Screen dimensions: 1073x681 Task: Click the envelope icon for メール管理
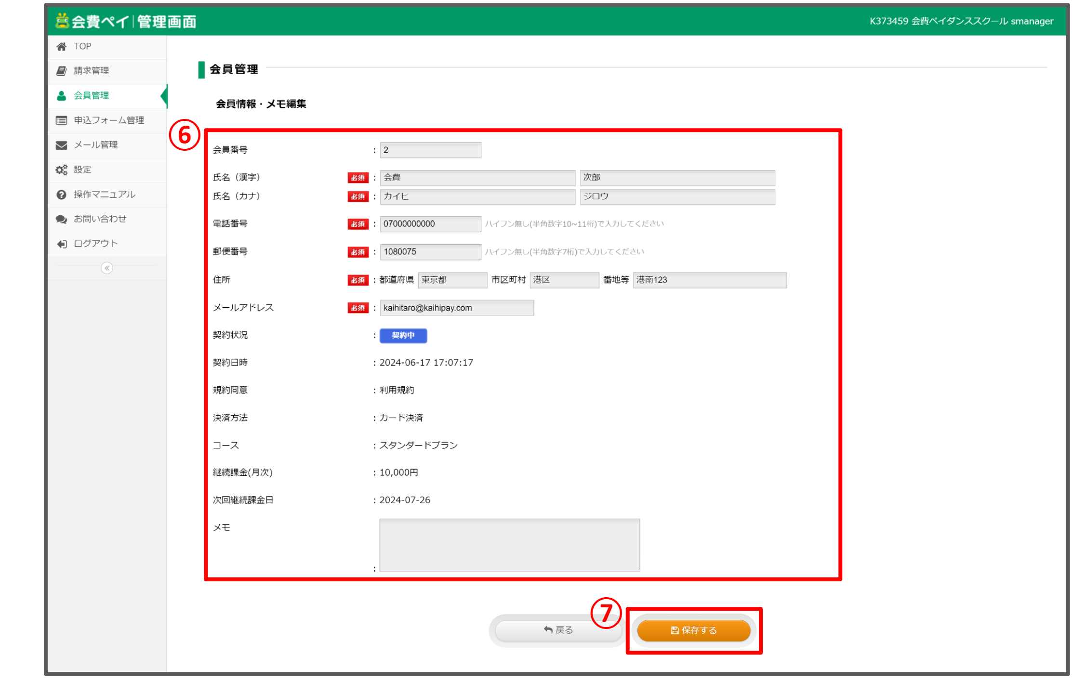pos(61,145)
